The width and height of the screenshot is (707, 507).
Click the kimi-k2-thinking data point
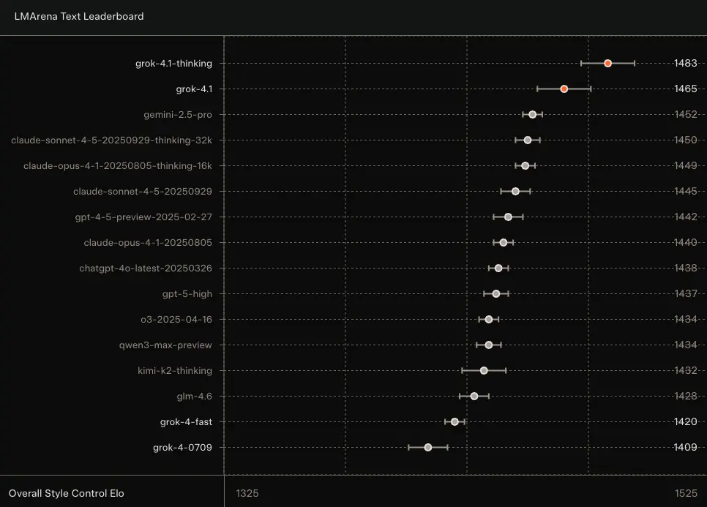(484, 371)
